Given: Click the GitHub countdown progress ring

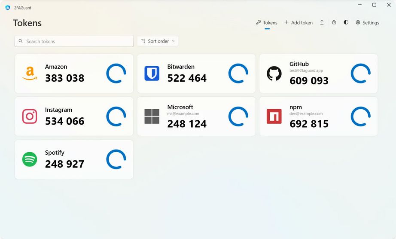Looking at the screenshot, I should tap(361, 73).
